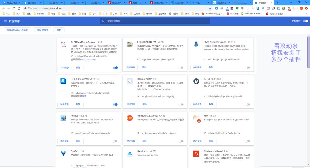Viewport: 310px width, 168px height.
Task: Enable iconfont-helper extension
Action: click(x=181, y=105)
